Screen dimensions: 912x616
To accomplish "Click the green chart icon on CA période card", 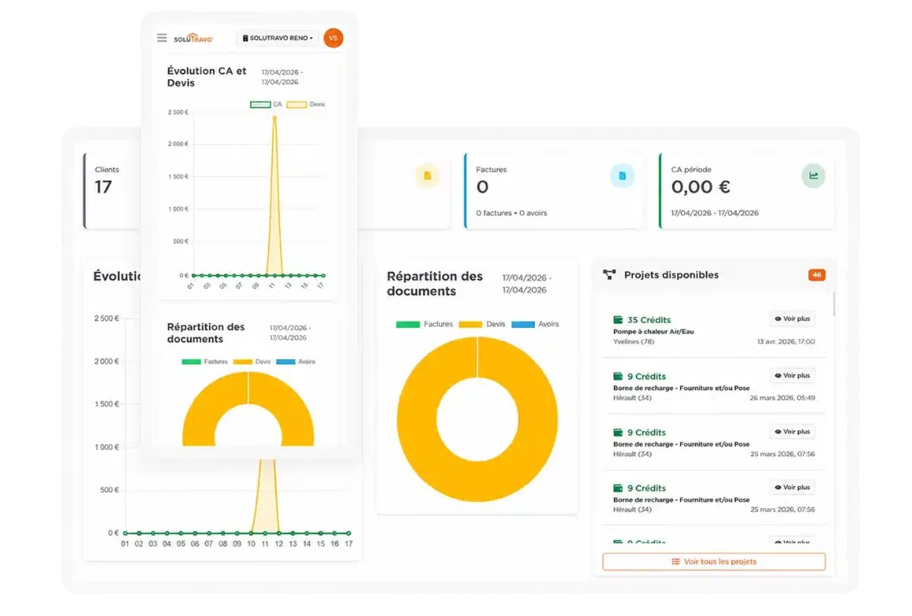I will point(813,176).
